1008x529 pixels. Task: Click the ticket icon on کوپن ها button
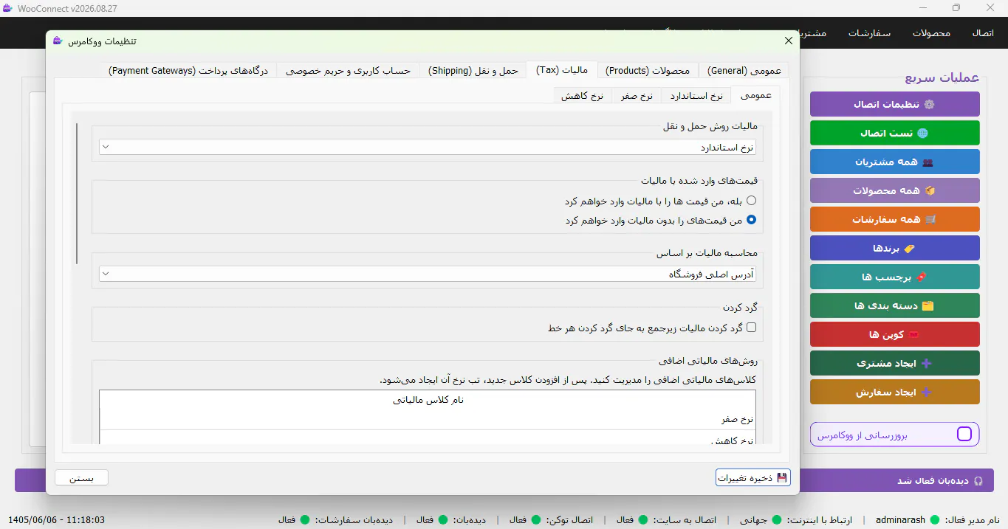[x=913, y=334]
